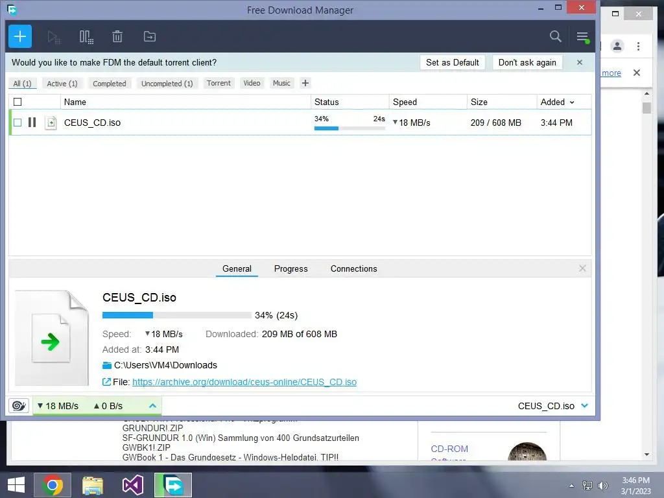Select the Uncompleted (1) filter tab
Image resolution: width=664 pixels, height=498 pixels.
pyautogui.click(x=167, y=84)
